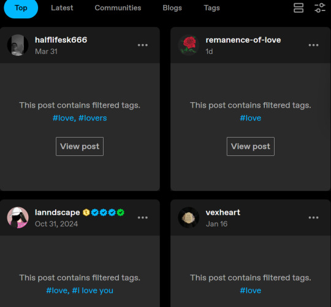331x307 pixels.
Task: Click the Oct 31, 2024 post date
Action: tap(56, 224)
